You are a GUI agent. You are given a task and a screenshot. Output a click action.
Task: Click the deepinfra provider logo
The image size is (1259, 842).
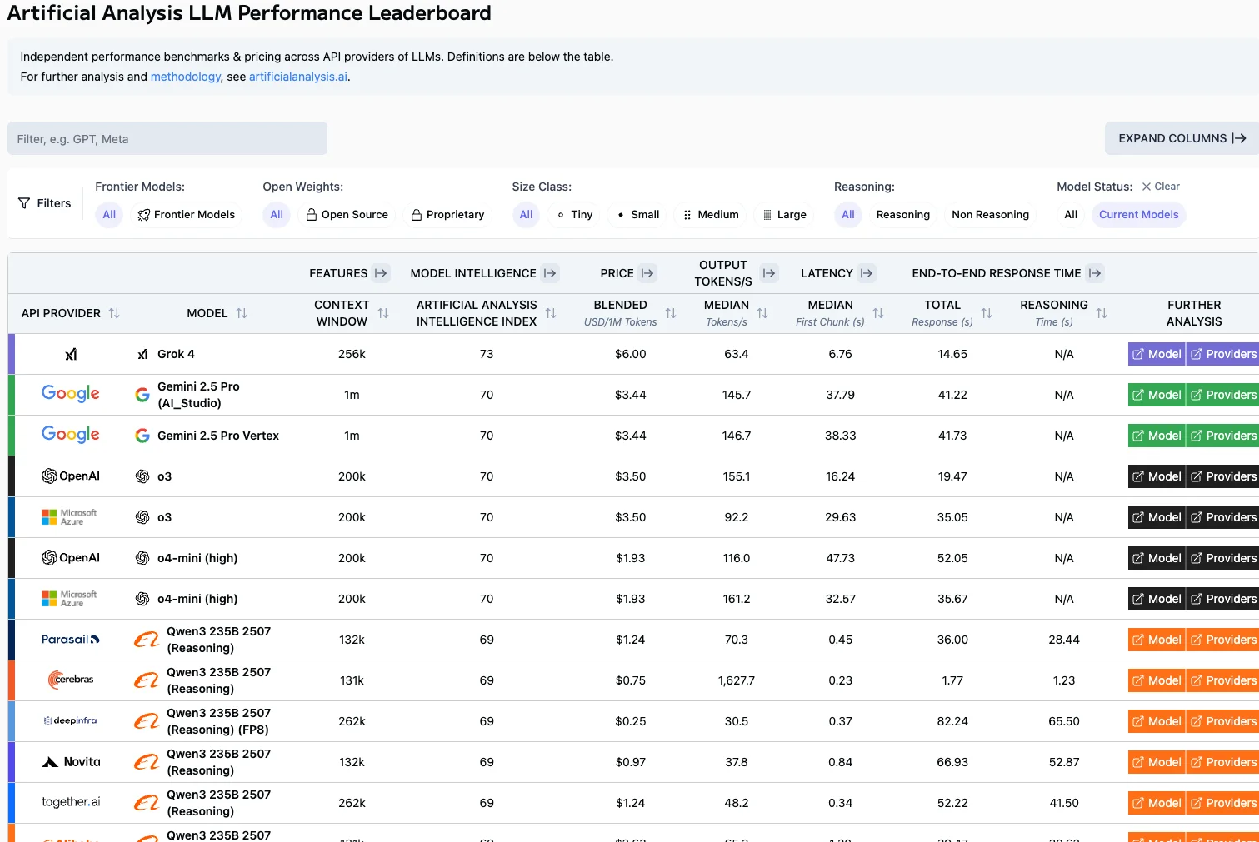click(70, 720)
